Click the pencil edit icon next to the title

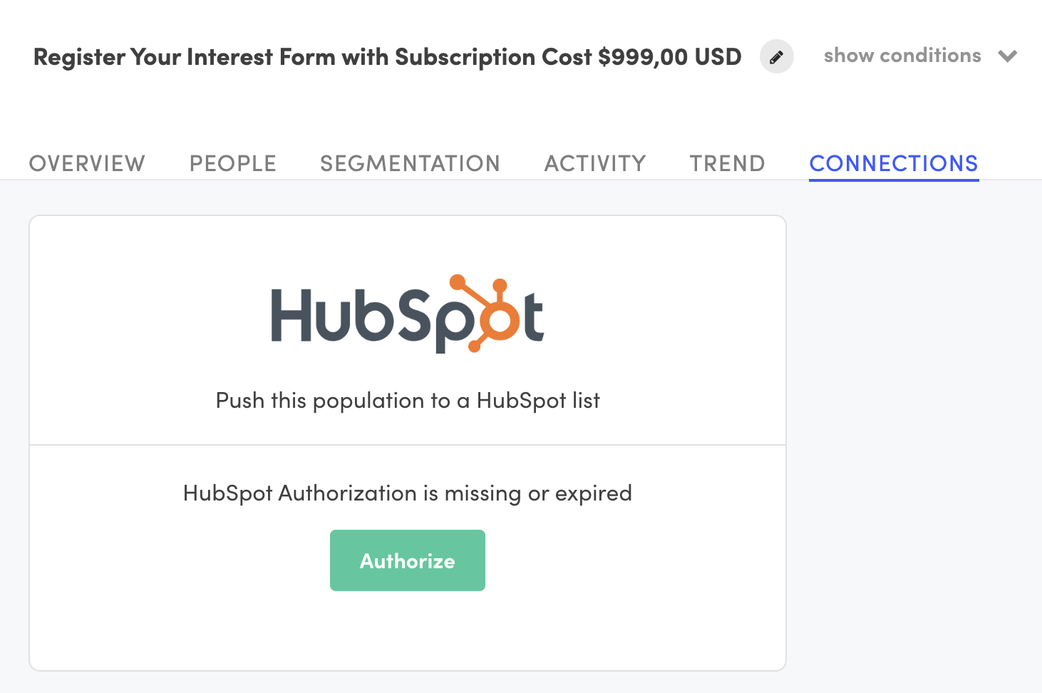tap(776, 56)
